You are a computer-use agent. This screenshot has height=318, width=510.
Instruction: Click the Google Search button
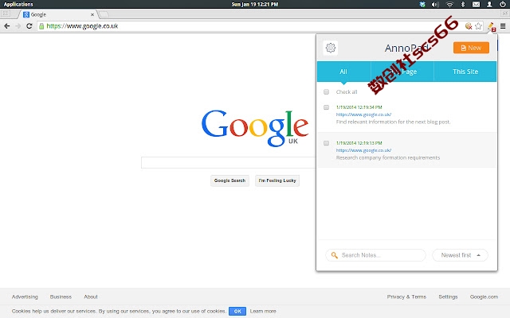tap(229, 180)
